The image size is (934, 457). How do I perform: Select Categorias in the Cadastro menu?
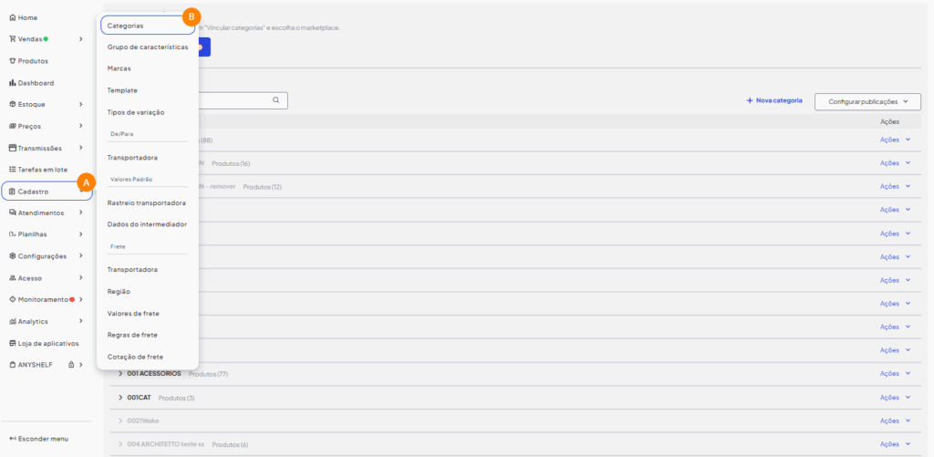(x=126, y=26)
